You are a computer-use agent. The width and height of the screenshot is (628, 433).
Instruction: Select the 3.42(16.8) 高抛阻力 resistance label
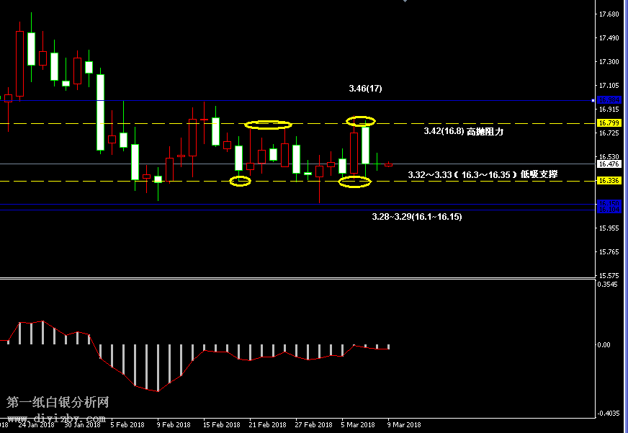click(463, 132)
